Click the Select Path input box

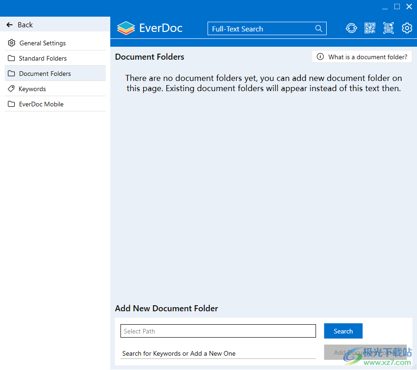point(218,331)
